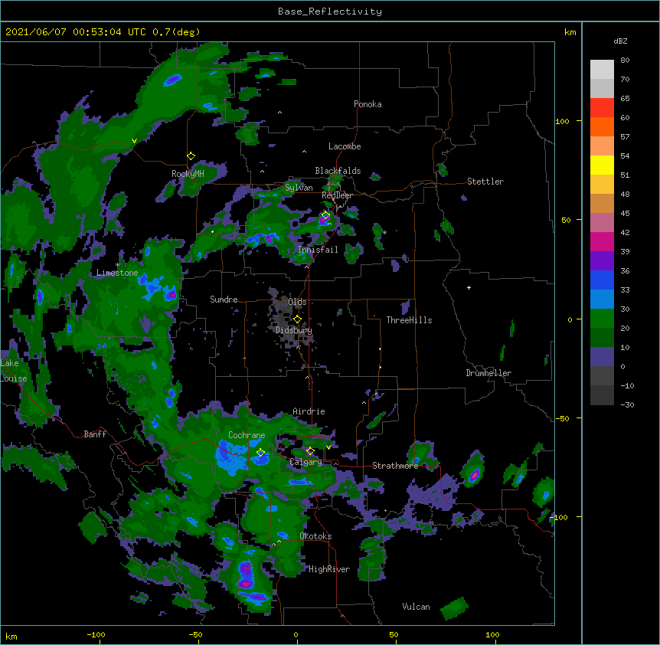Click the white asterisk marker above Limestone
660x645 pixels.
[x=117, y=265]
